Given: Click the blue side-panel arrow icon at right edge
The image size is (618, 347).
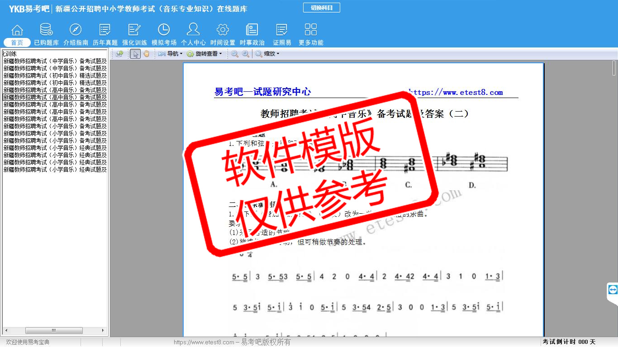Looking at the screenshot, I should point(613,290).
